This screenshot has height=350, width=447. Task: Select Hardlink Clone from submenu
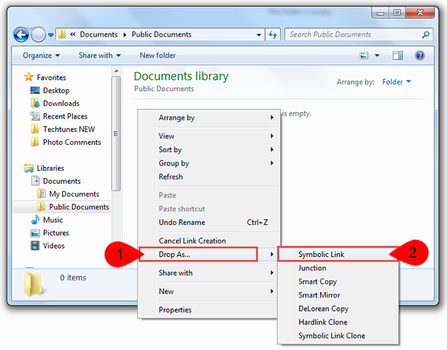coord(322,322)
